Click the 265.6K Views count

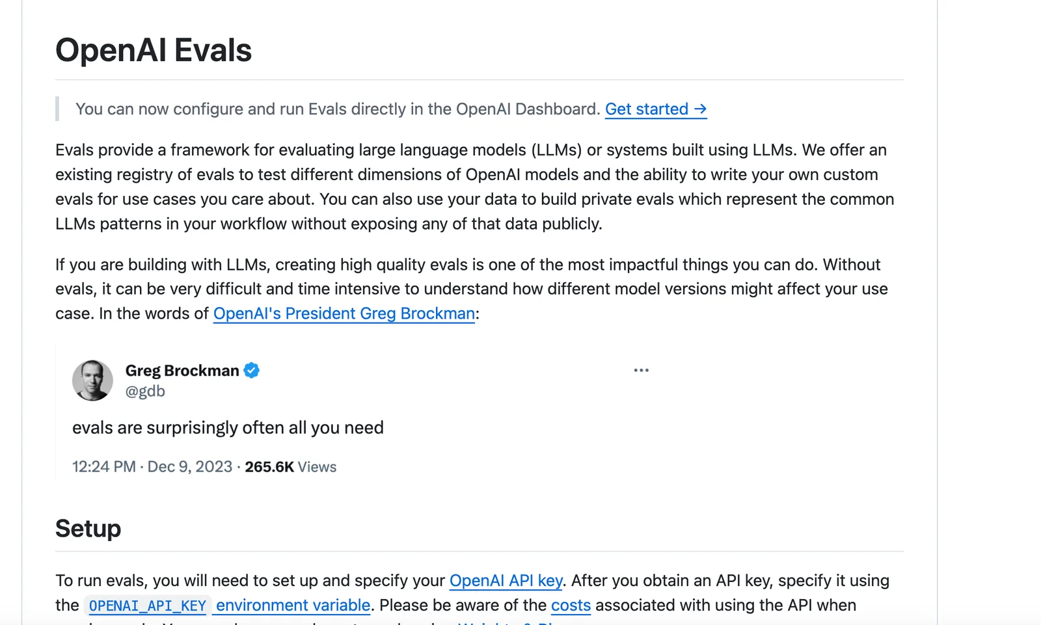tap(290, 467)
